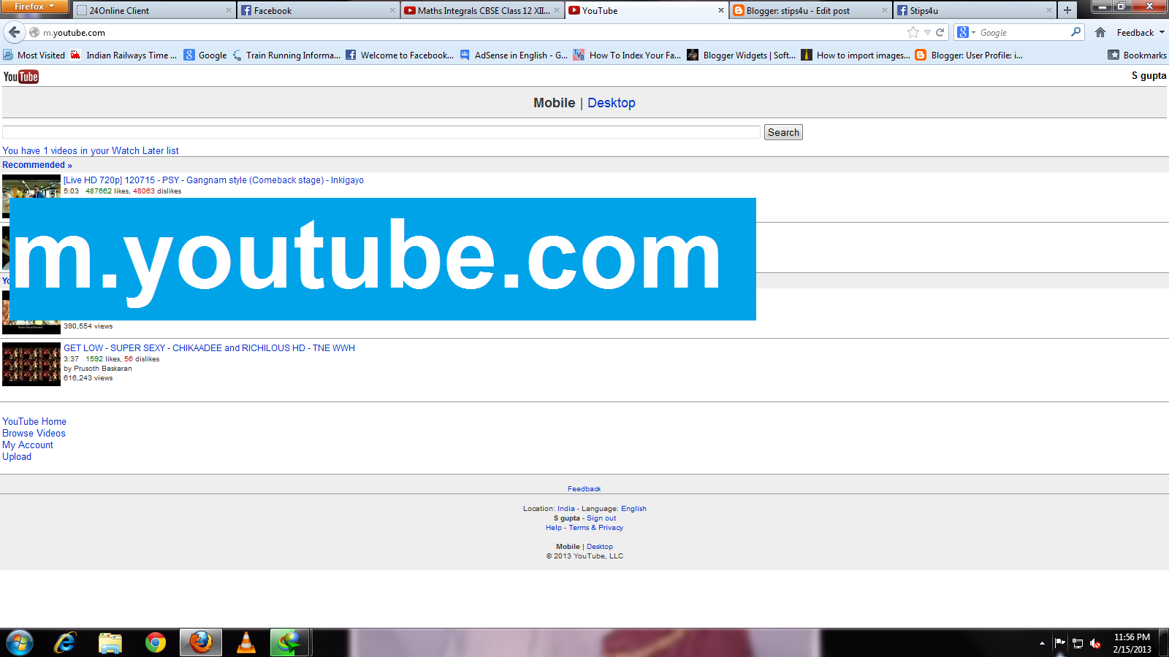Change language via English link
The image size is (1169, 657).
coord(633,509)
